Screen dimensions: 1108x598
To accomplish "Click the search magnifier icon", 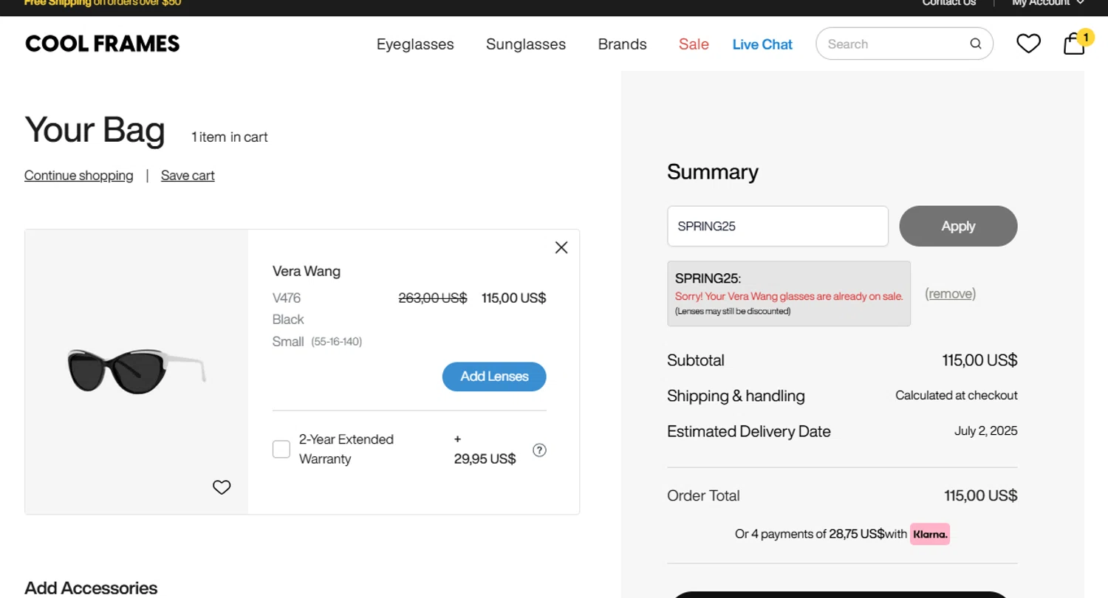I will [x=976, y=44].
